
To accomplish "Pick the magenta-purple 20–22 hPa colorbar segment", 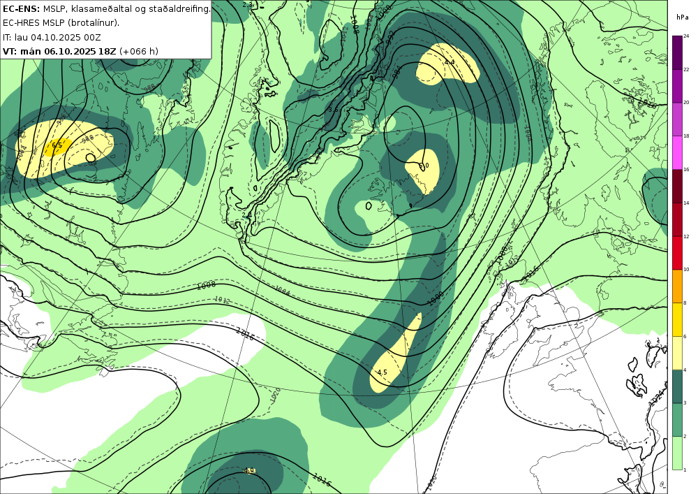I will (x=677, y=85).
